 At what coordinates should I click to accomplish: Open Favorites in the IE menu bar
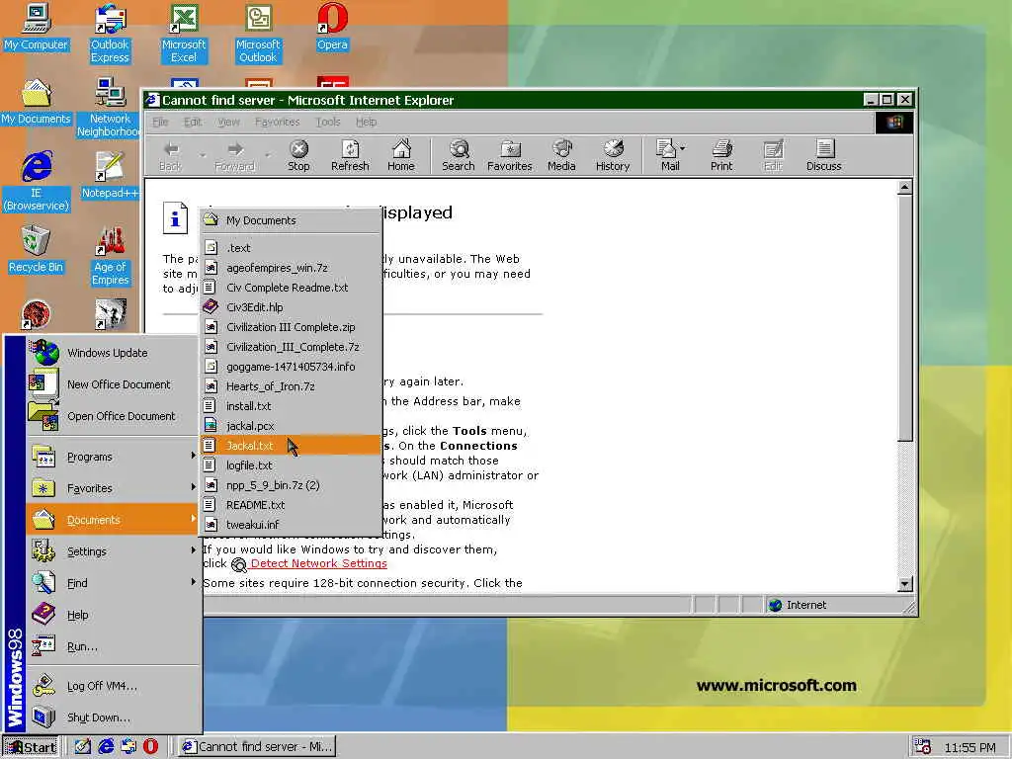click(277, 122)
